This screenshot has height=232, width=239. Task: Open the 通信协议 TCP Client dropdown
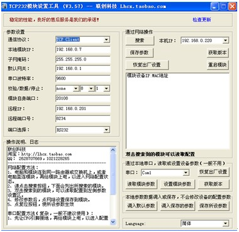click(106, 39)
